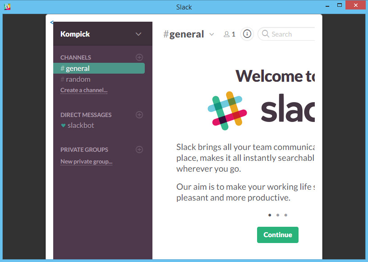Click the colorful Slack hash logo
The width and height of the screenshot is (368, 262).
pos(227,111)
